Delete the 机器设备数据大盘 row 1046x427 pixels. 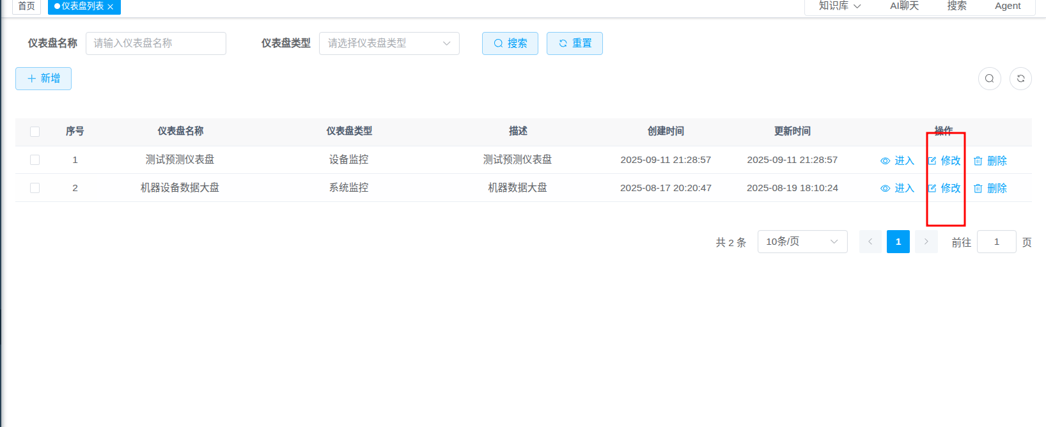pyautogui.click(x=990, y=188)
